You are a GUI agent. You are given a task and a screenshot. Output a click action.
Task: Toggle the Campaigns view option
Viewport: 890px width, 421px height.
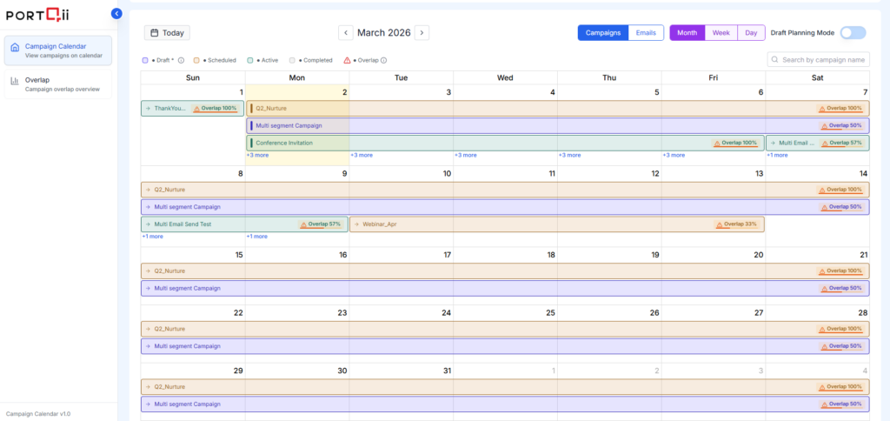click(x=603, y=33)
